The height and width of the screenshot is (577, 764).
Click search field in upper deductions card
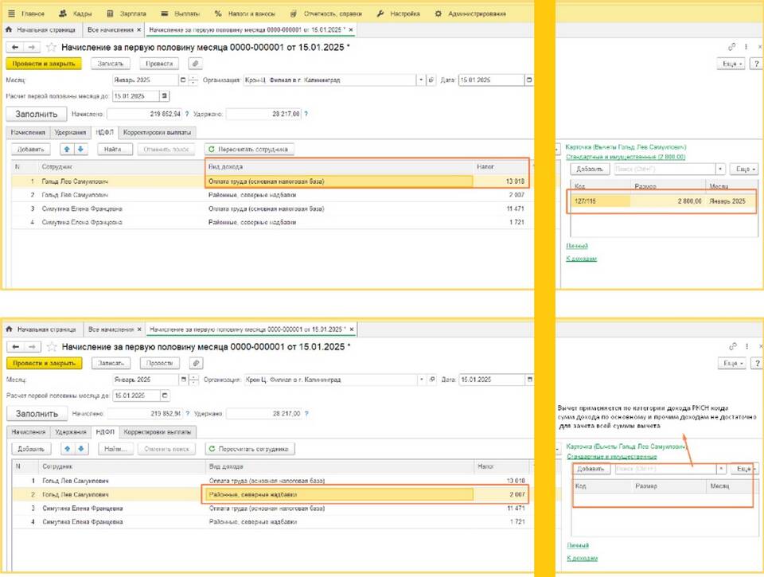pyautogui.click(x=665, y=169)
